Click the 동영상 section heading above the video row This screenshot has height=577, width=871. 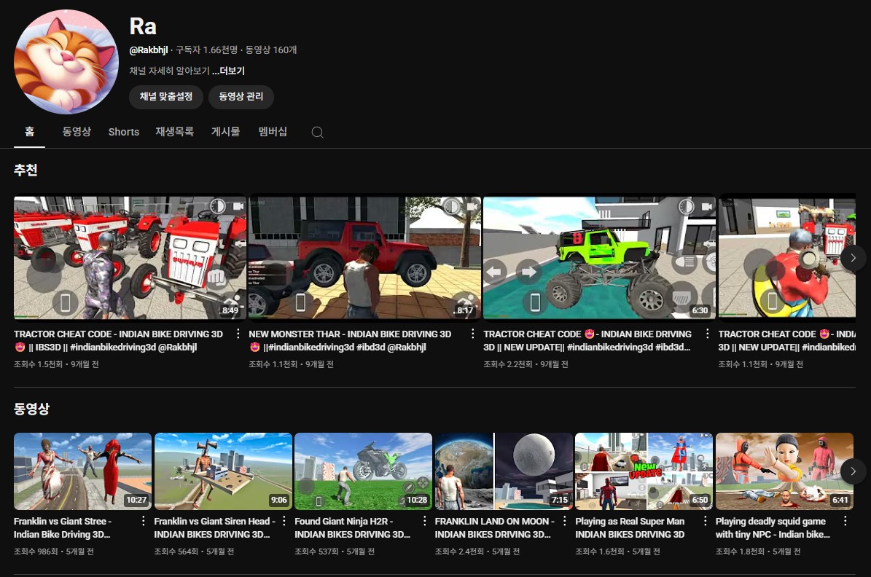pyautogui.click(x=31, y=409)
